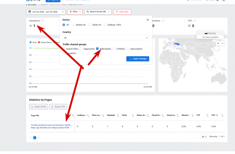235x154 pixels.
Task: Click the check-circle icon beside CTR value
Action: (189, 26)
